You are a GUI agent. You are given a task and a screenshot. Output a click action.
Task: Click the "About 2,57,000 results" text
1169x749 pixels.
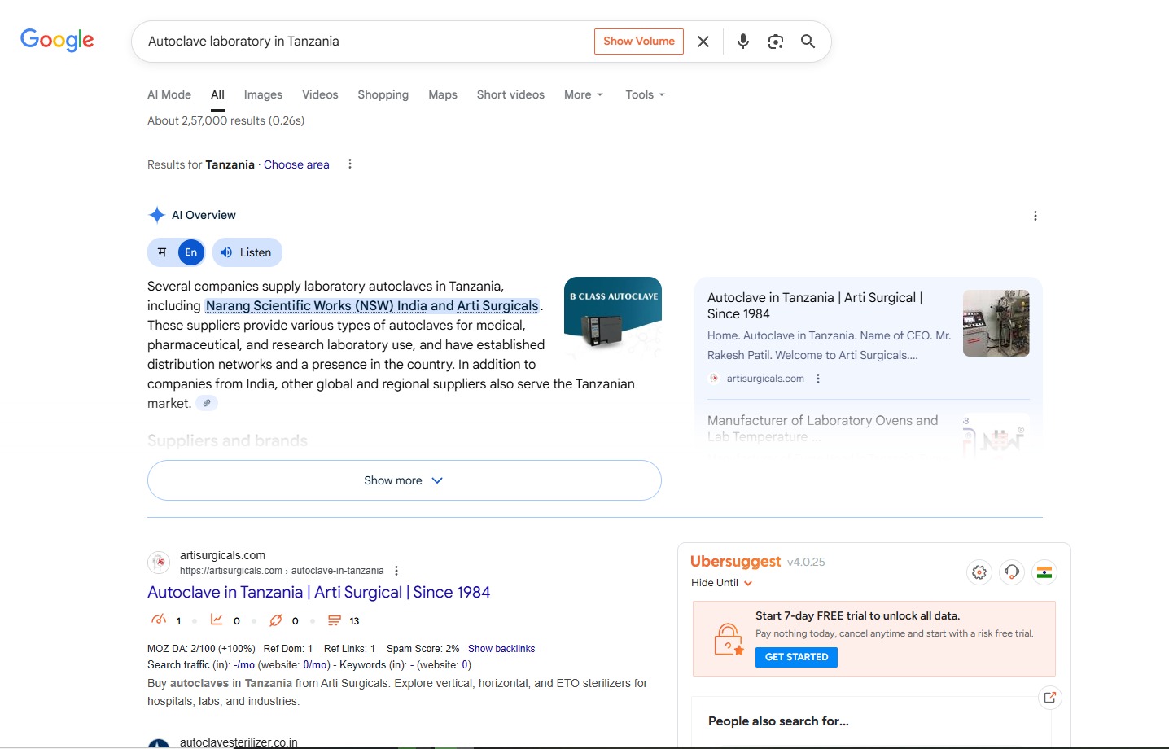[226, 120]
